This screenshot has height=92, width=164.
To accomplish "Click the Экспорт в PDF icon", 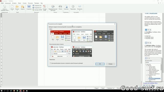I will (x=45, y=7).
